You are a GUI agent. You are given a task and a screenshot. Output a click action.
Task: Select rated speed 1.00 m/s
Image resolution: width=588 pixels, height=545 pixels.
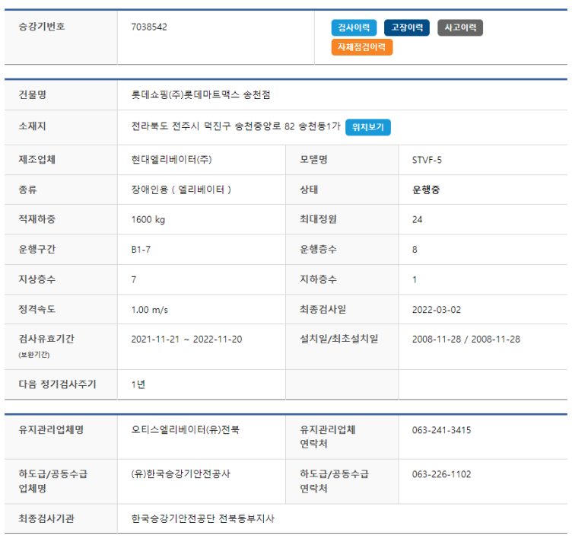(x=150, y=310)
